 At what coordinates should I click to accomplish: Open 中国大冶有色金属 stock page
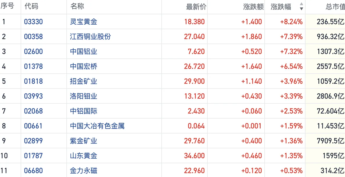click(97, 126)
